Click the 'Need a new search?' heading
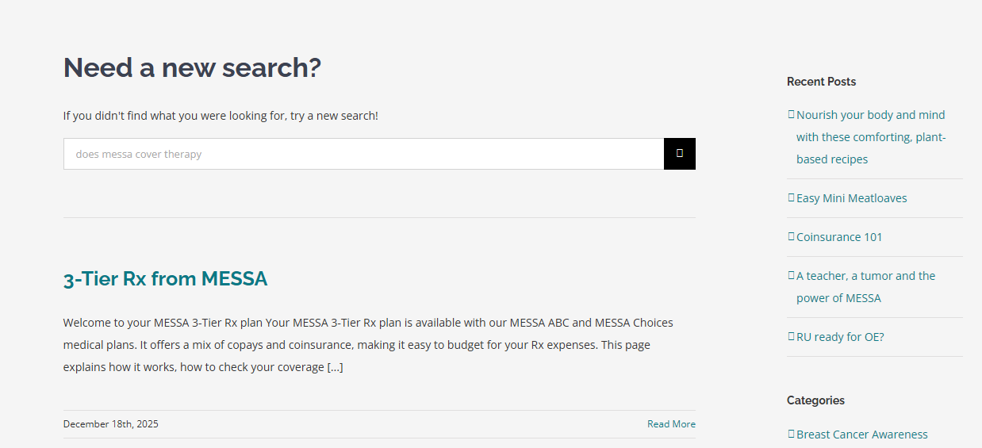This screenshot has width=982, height=448. (x=192, y=67)
